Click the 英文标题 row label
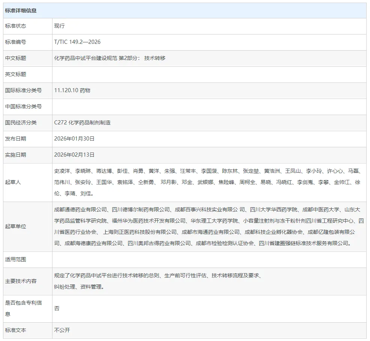Screen dimensions: 370x341 [x=16, y=75]
